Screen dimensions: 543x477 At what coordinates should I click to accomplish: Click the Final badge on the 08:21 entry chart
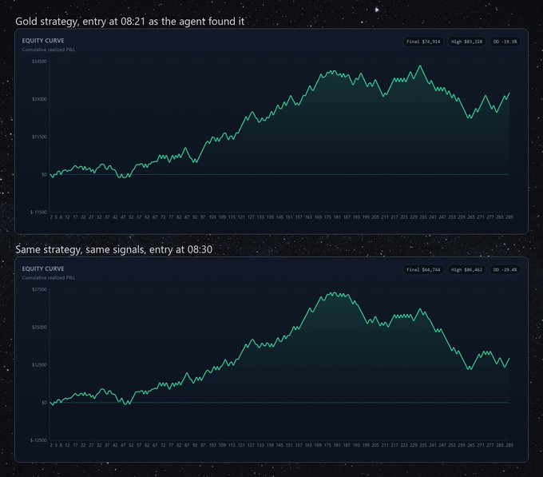coord(423,42)
